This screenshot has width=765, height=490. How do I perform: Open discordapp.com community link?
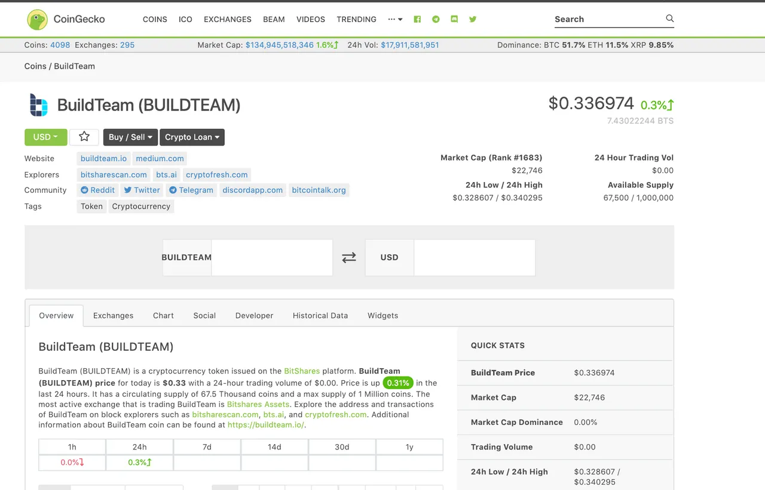[x=253, y=190]
